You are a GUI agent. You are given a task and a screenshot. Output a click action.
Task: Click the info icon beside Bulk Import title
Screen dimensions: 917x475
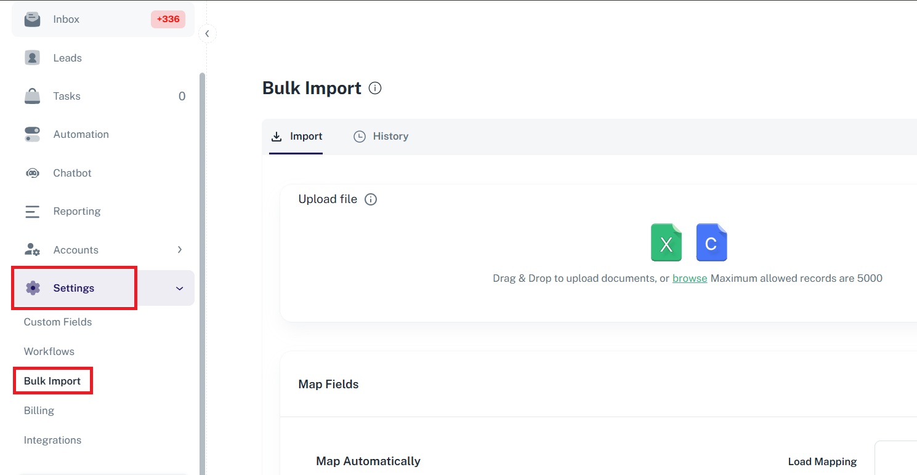[374, 88]
